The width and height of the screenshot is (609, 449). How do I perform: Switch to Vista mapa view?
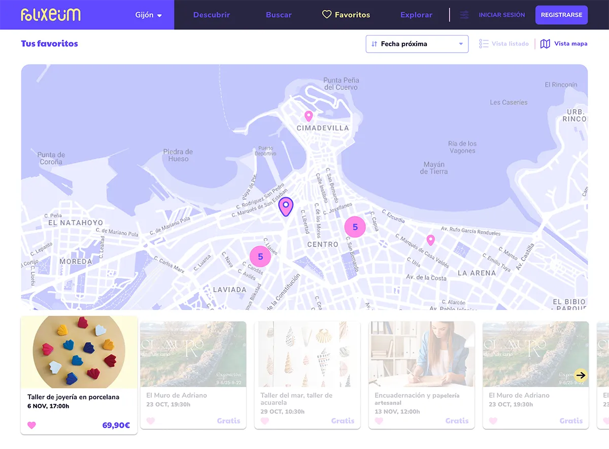[x=564, y=44]
